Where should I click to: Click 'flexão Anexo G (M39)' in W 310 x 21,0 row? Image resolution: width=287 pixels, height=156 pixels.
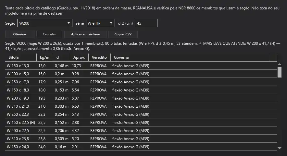click(x=131, y=106)
